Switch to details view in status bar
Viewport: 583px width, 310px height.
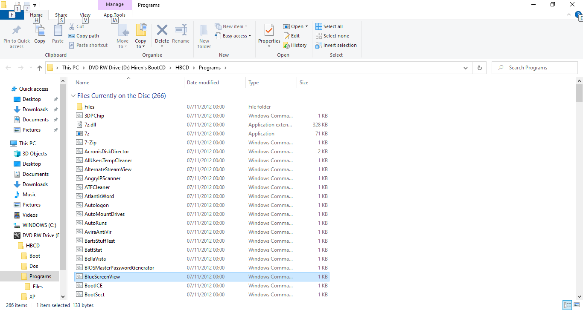tap(567, 305)
